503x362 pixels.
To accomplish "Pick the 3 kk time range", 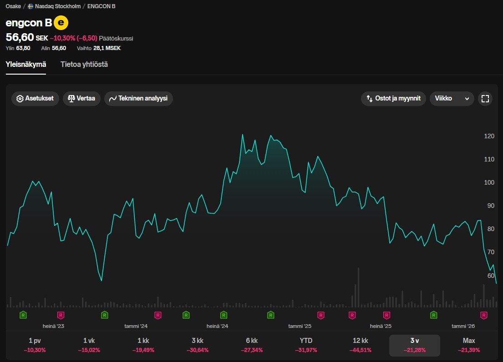I will pyautogui.click(x=198, y=345).
